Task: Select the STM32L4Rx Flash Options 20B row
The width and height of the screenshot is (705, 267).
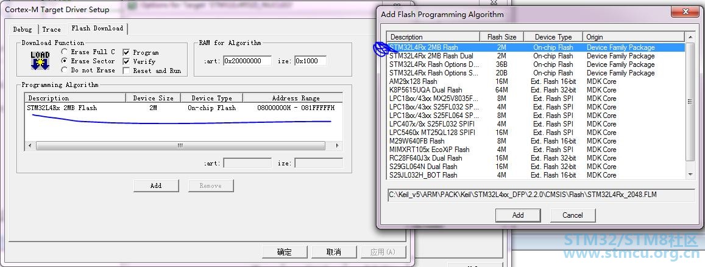Action: point(536,73)
